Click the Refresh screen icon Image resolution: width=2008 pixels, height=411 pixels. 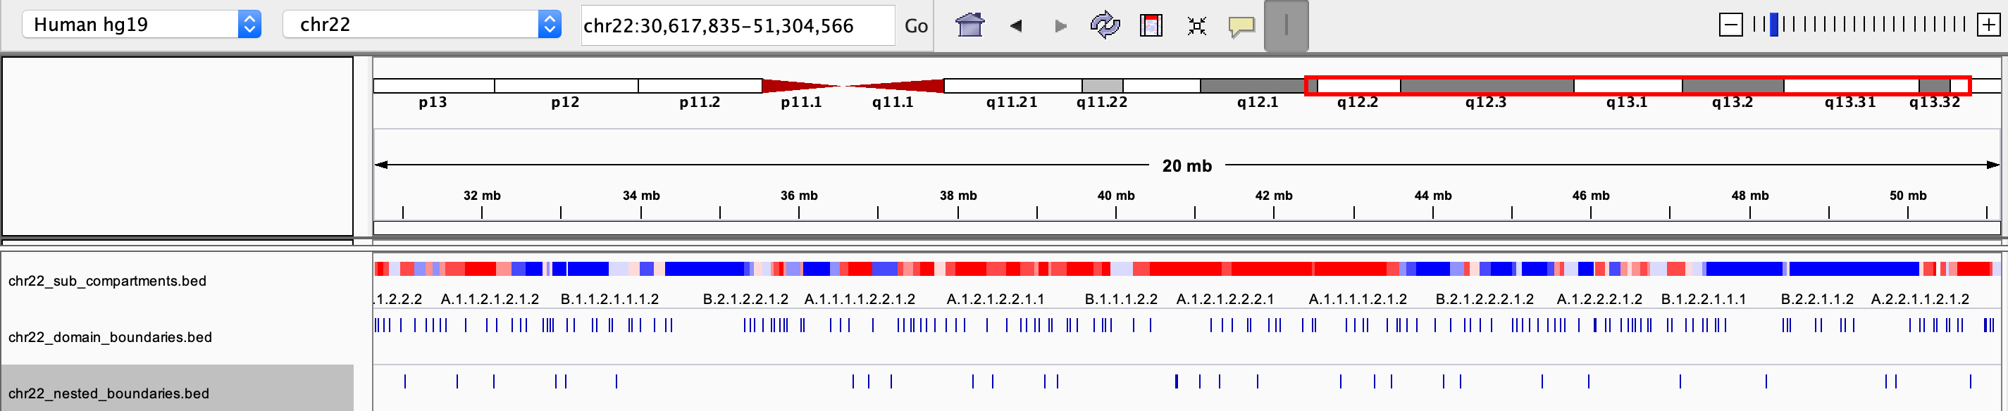[x=1105, y=25]
